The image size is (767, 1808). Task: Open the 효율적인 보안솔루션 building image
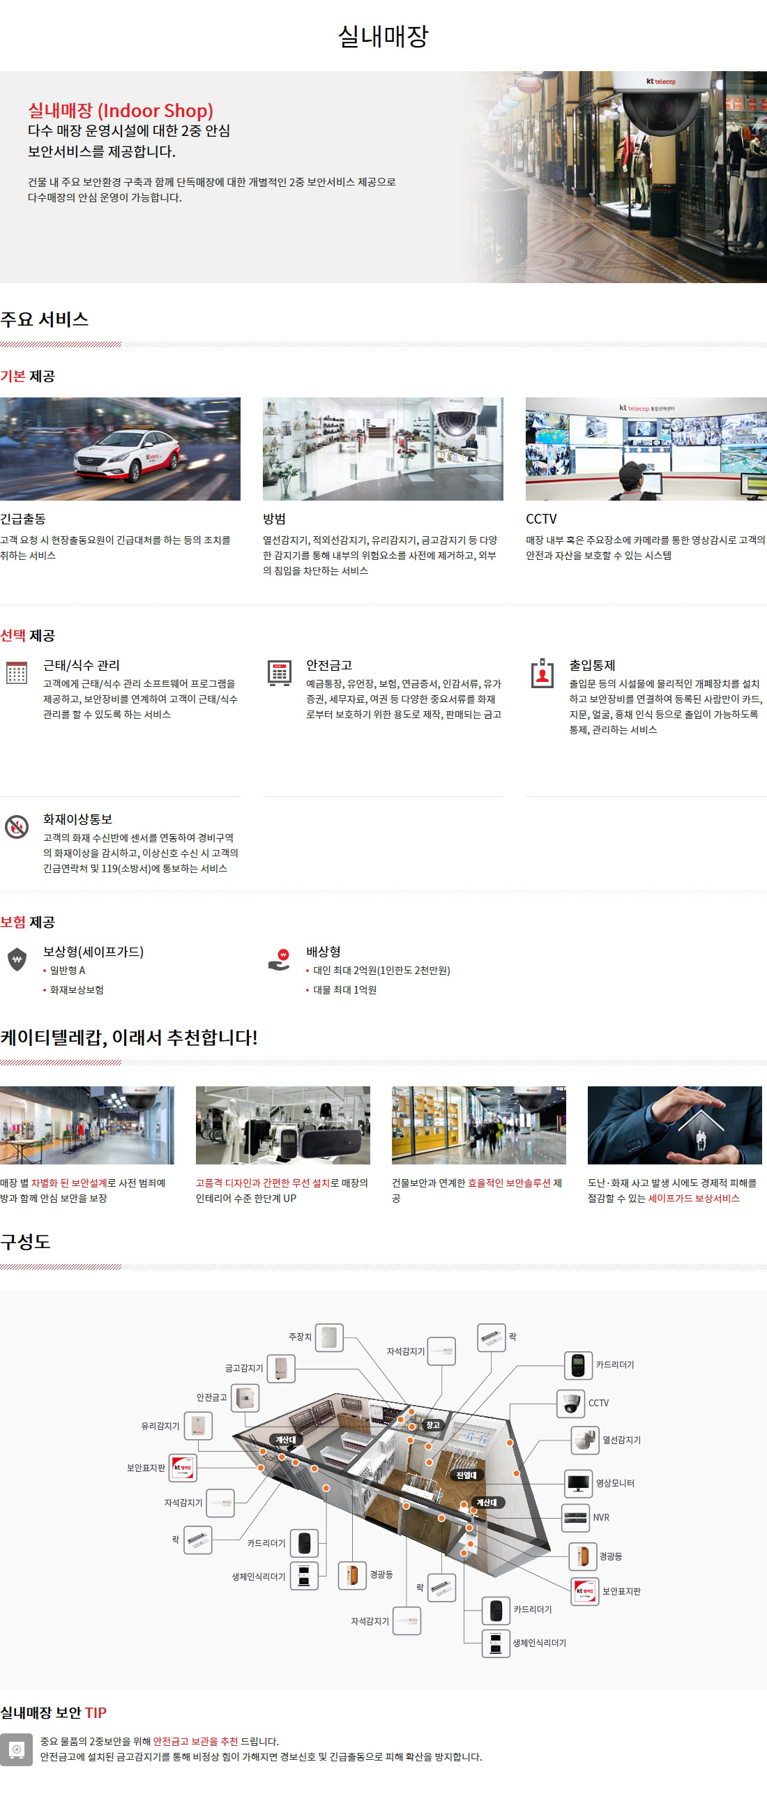pyautogui.click(x=478, y=1126)
